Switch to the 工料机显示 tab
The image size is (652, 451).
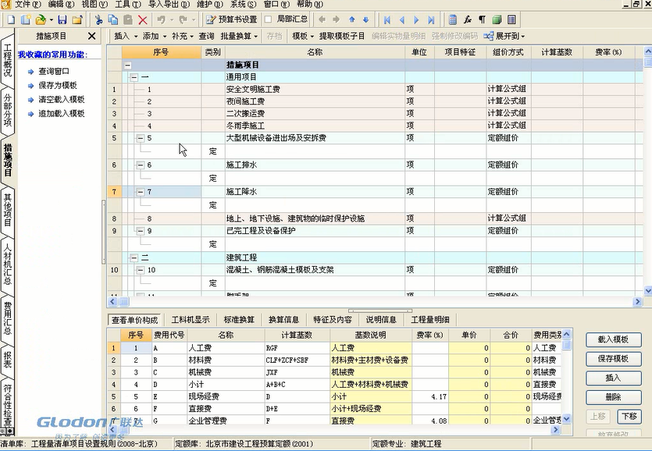(191, 319)
